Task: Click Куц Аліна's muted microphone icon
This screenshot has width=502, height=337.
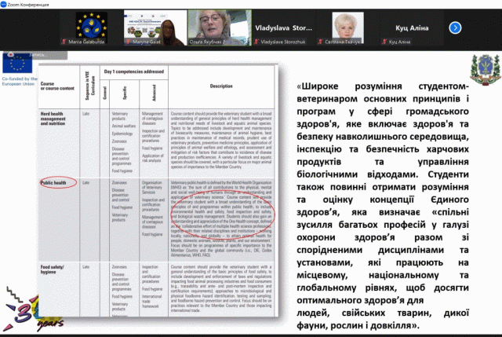Action: [384, 42]
